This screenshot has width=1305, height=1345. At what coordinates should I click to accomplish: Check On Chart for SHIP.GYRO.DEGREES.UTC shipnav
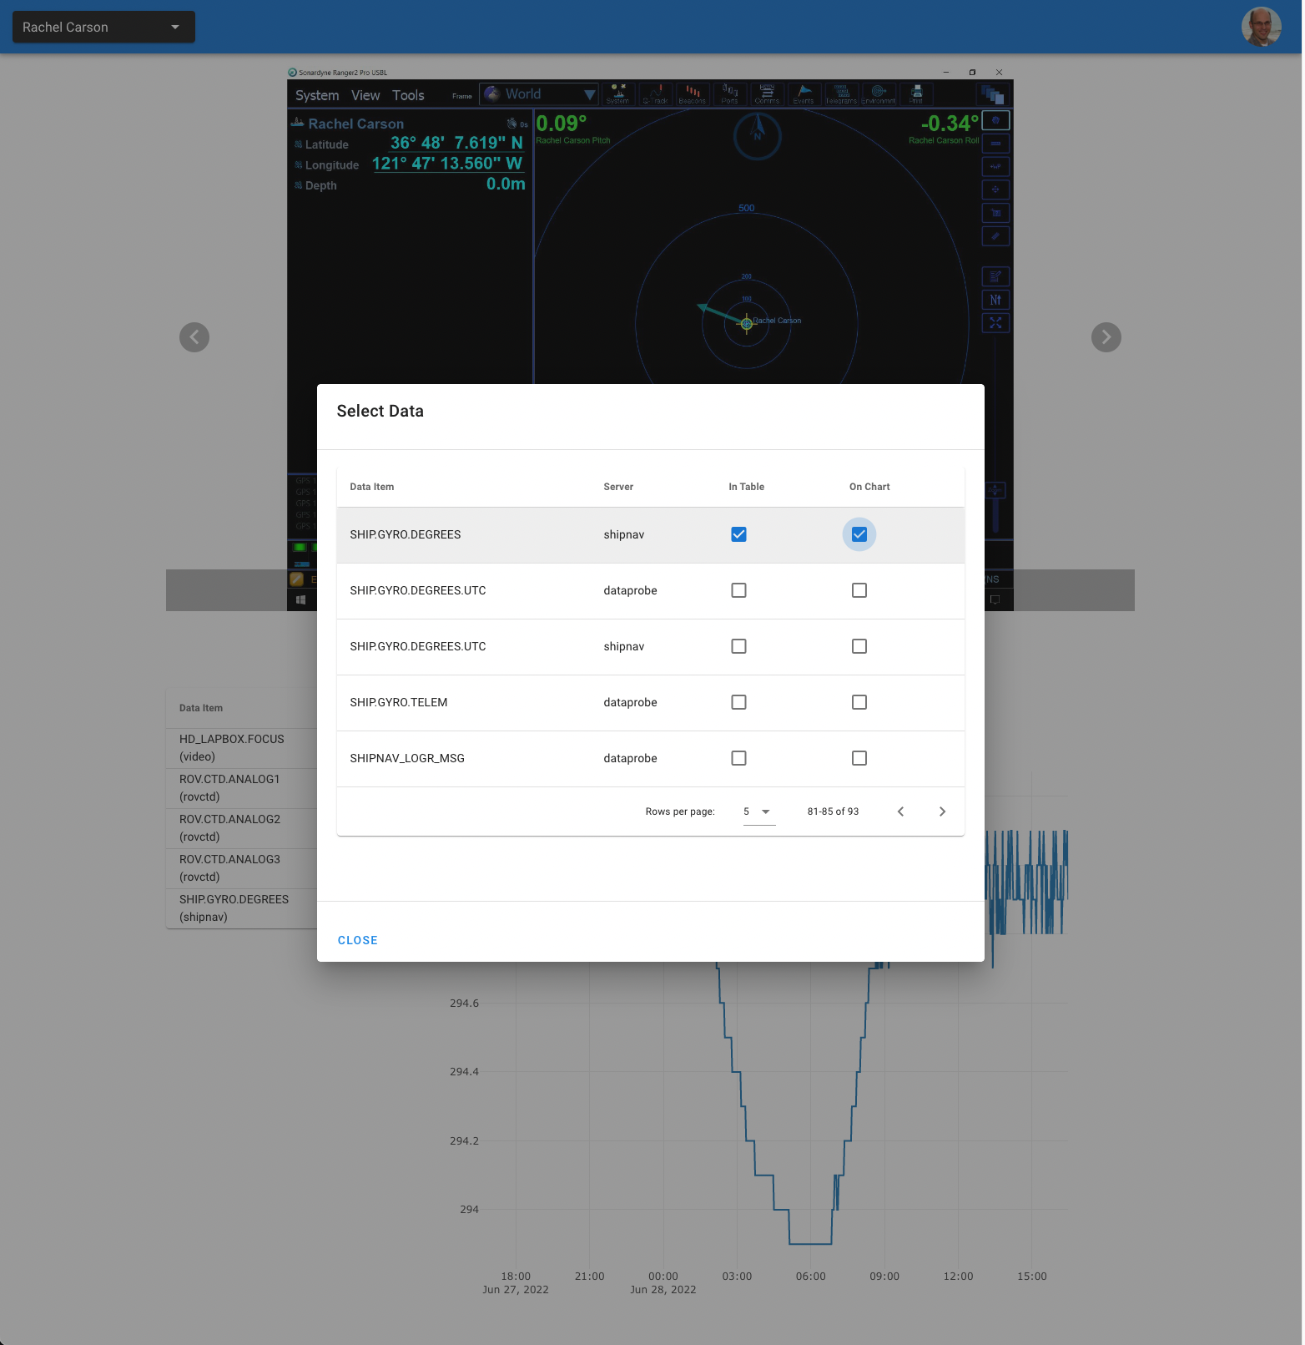coord(859,646)
